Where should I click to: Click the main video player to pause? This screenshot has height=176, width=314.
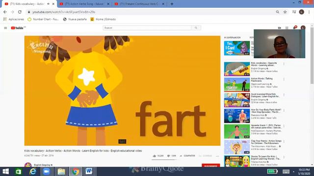(x=122, y=91)
